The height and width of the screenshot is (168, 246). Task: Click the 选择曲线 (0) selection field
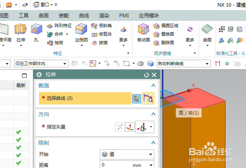pyautogui.click(x=85, y=98)
